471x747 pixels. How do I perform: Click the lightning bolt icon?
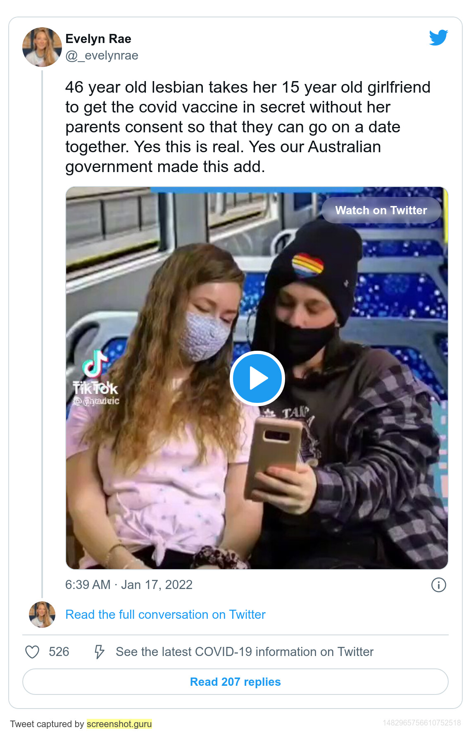(x=99, y=652)
